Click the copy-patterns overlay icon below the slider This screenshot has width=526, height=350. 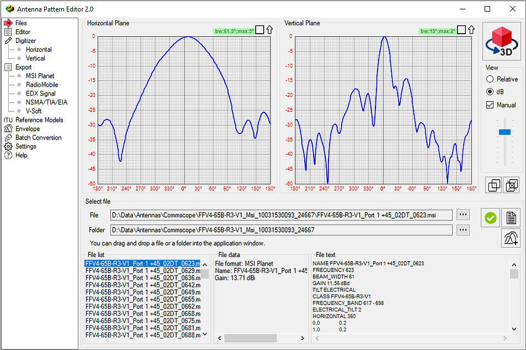[x=493, y=185]
